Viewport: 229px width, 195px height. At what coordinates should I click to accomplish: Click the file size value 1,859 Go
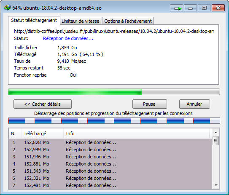coord(67,48)
